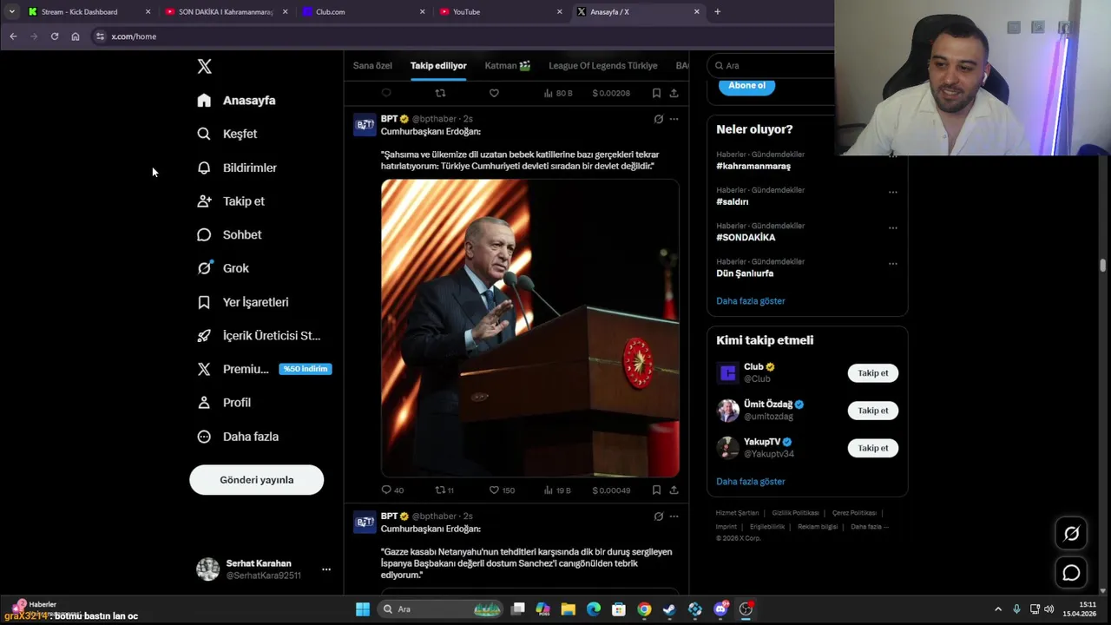This screenshot has width=1111, height=625.
Task: Open #kahramanmaraş trend
Action: [753, 166]
